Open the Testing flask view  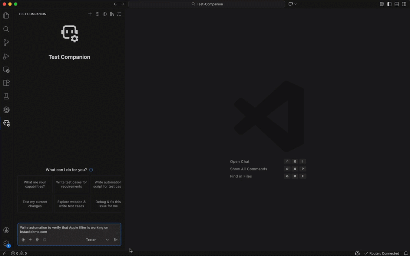coord(6,96)
